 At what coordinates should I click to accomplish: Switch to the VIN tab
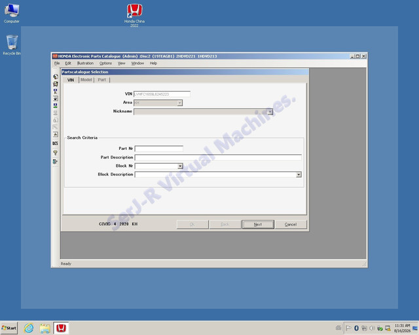coord(71,80)
